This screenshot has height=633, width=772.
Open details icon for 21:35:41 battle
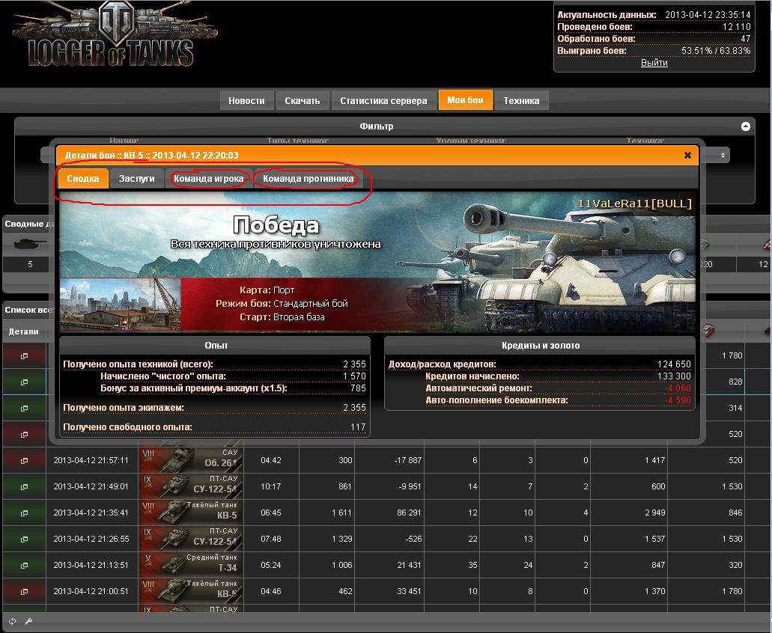[x=24, y=513]
